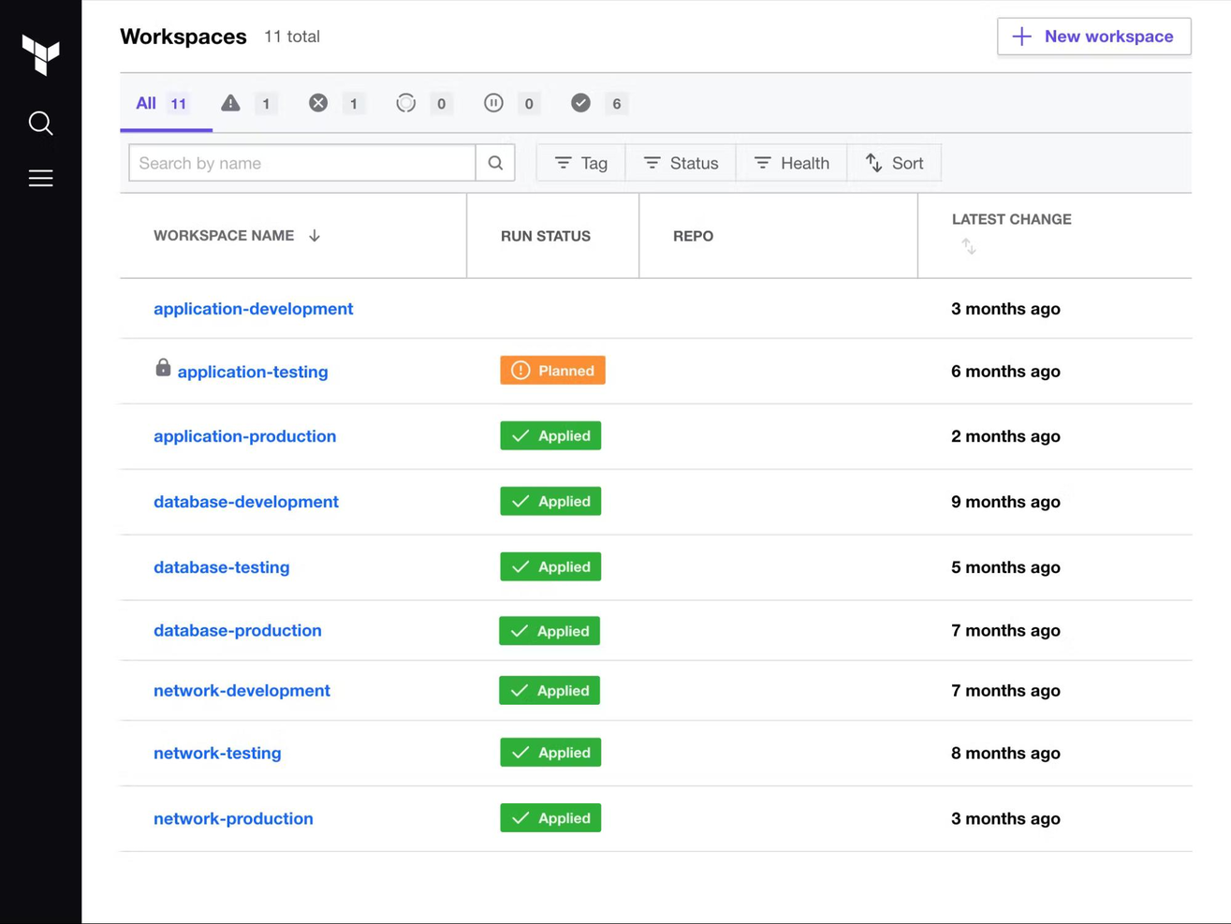
Task: Sort by the Latest Change column
Action: (969, 247)
